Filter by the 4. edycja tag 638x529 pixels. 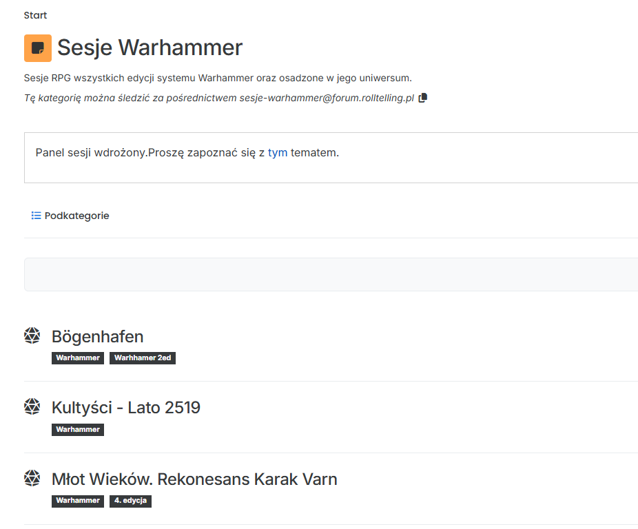tap(130, 501)
